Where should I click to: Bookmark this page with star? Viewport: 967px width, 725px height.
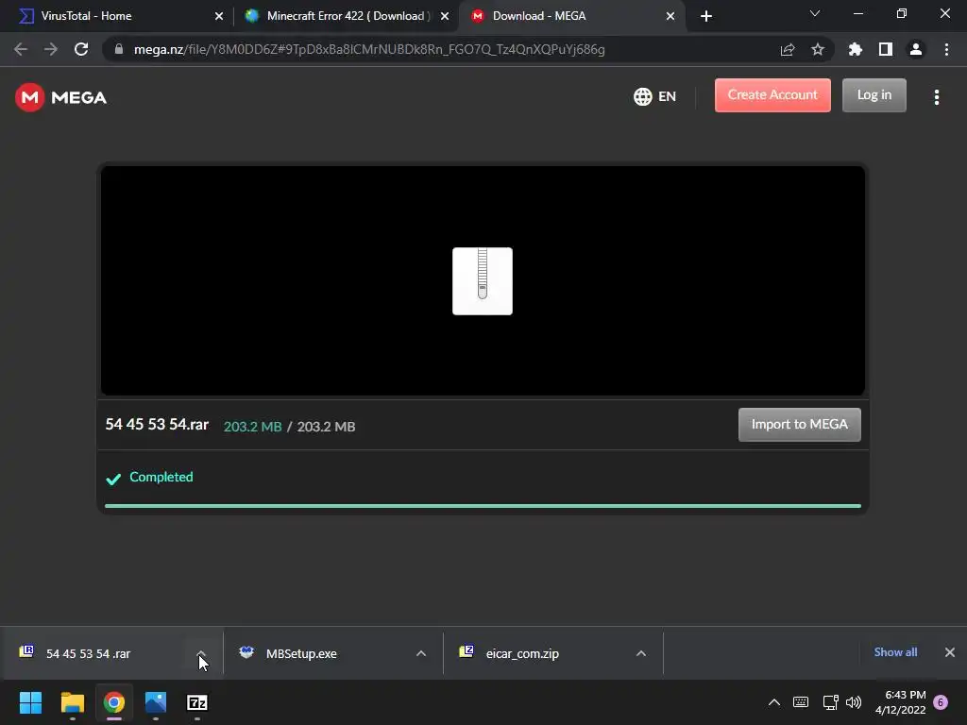click(x=817, y=49)
